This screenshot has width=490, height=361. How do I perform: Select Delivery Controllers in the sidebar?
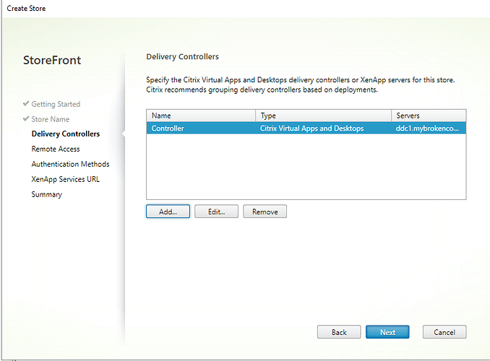click(66, 134)
